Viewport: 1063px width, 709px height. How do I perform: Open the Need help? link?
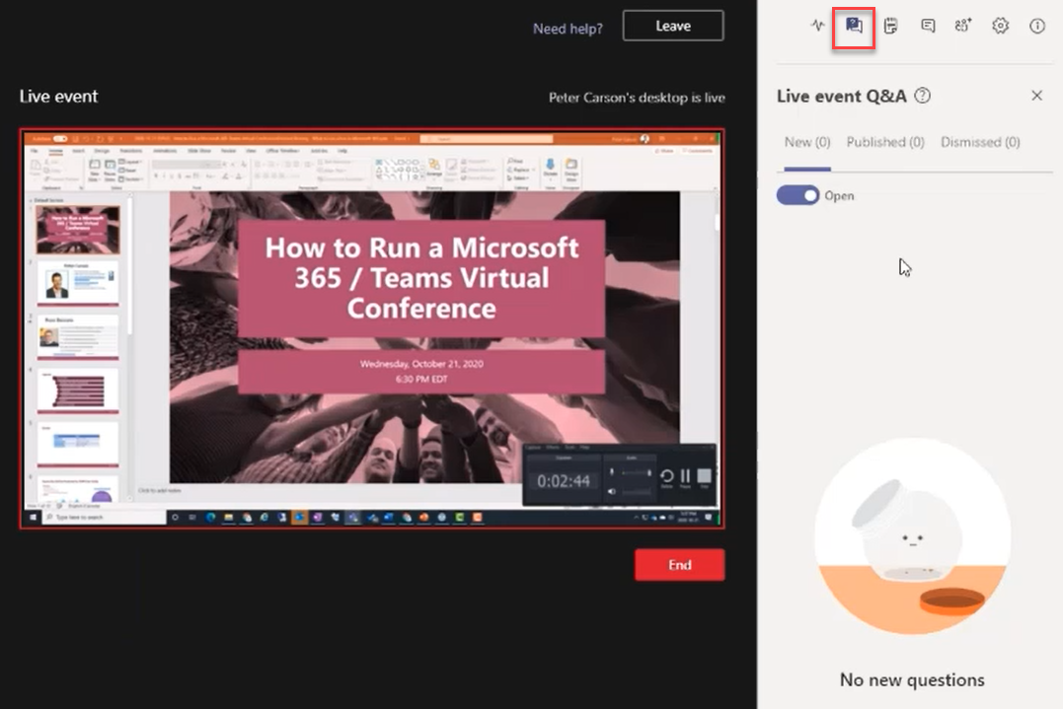pyautogui.click(x=568, y=29)
